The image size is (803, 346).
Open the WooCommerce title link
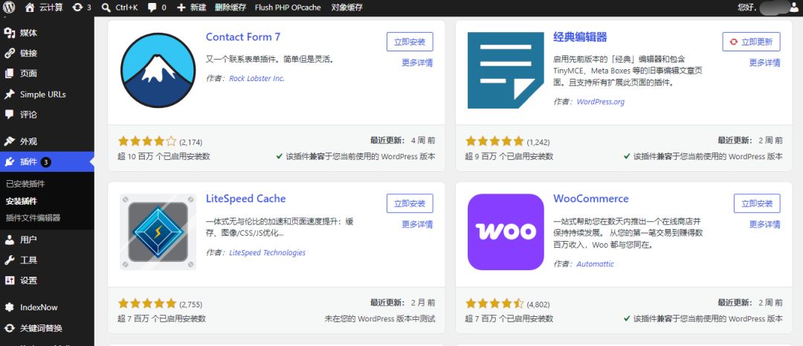(591, 199)
